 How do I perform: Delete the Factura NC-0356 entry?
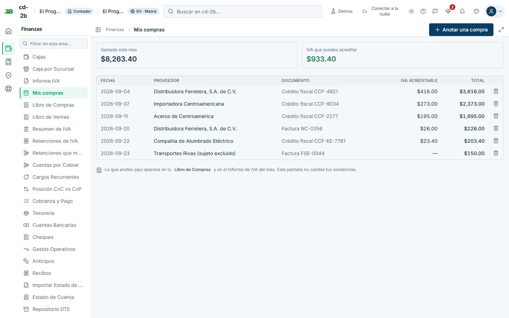click(x=496, y=129)
